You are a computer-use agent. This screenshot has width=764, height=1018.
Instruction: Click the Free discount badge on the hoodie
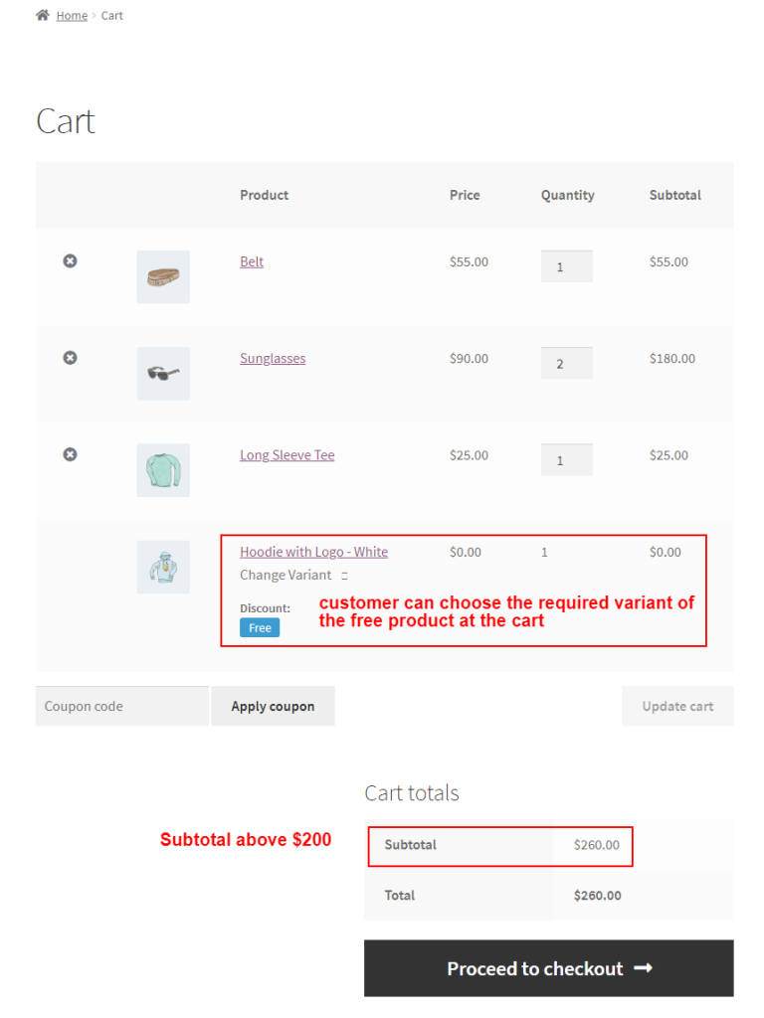(x=260, y=627)
